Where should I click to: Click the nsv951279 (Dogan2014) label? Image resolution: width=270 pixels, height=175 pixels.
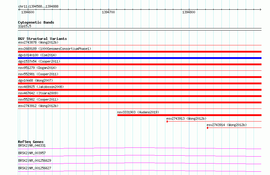(37, 68)
